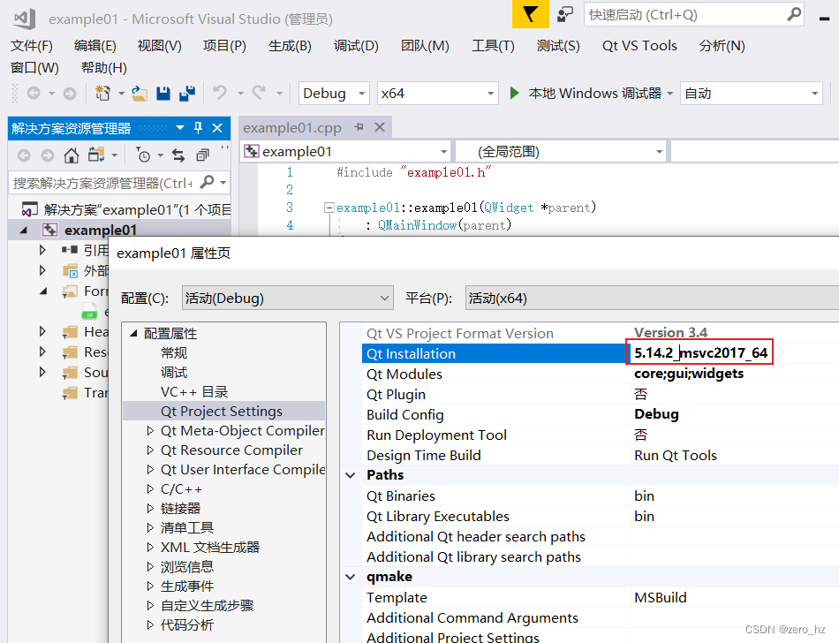
Task: Click the Home icon in Solution Explorer
Action: (71, 156)
